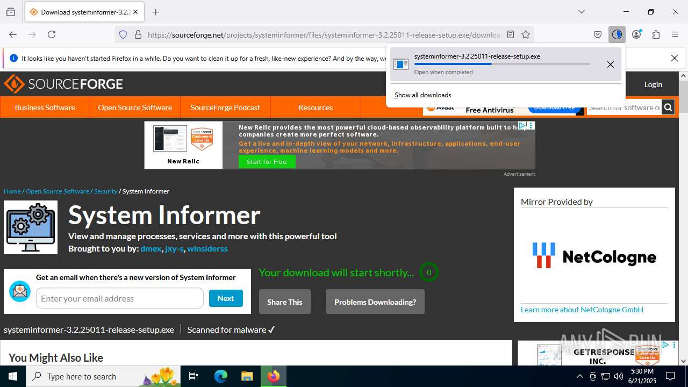
Task: Open Task View on taskbar
Action: (x=193, y=376)
